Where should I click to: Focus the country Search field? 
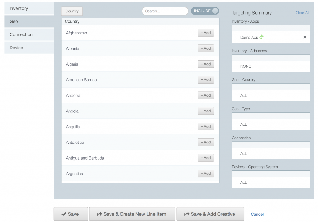(x=165, y=11)
